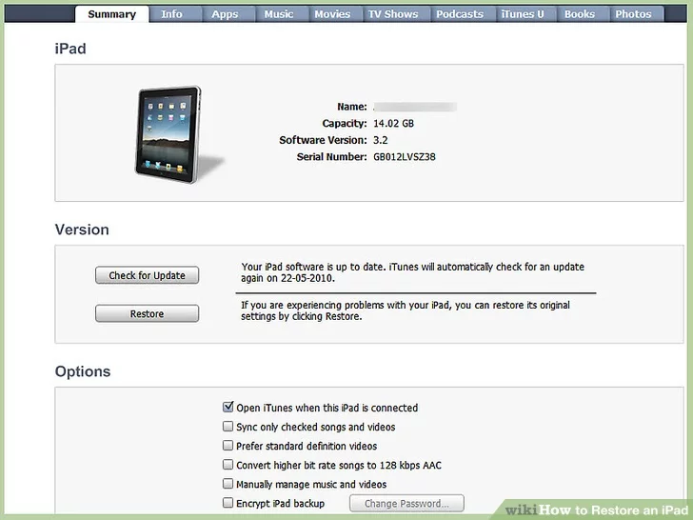This screenshot has width=693, height=520.
Task: Go to the Photos tab
Action: coord(633,14)
